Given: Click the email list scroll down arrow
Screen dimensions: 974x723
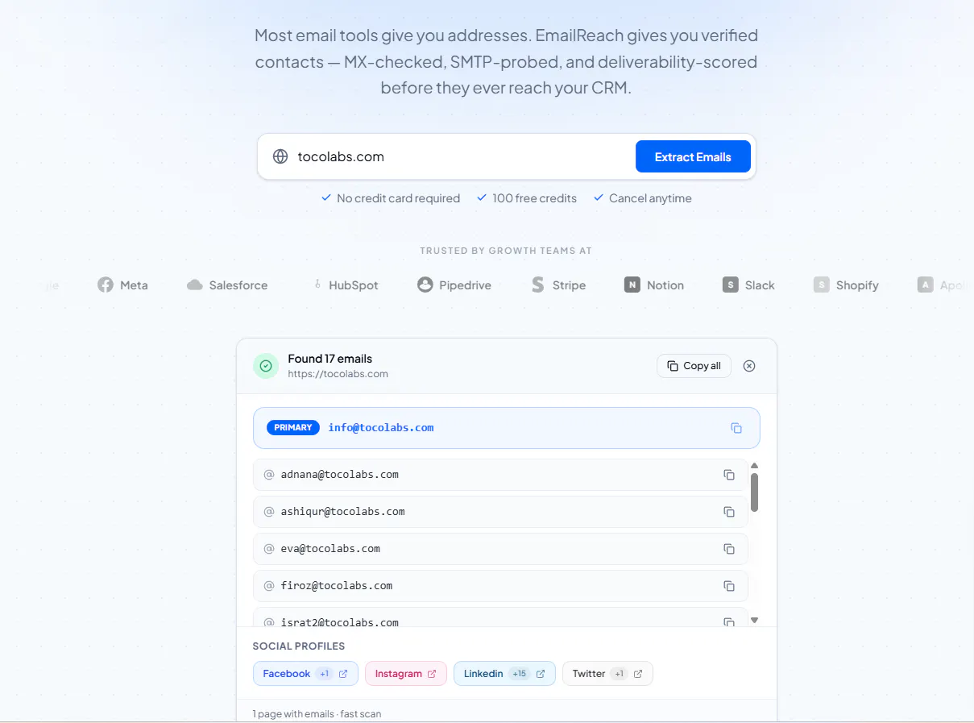Looking at the screenshot, I should click(754, 620).
